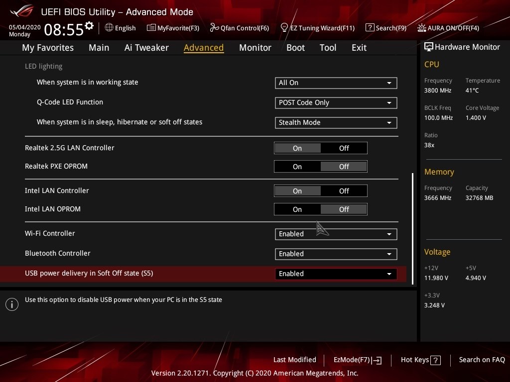Click the 05/04/2020 date text
The height and width of the screenshot is (382, 510).
pos(25,27)
